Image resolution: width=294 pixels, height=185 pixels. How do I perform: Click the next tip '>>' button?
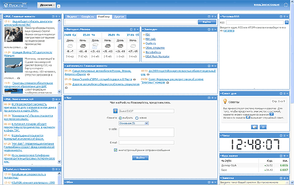(x=263, y=127)
